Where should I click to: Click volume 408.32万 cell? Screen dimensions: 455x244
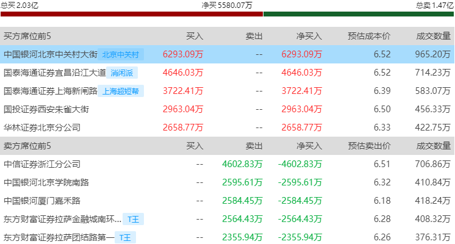[432, 219]
